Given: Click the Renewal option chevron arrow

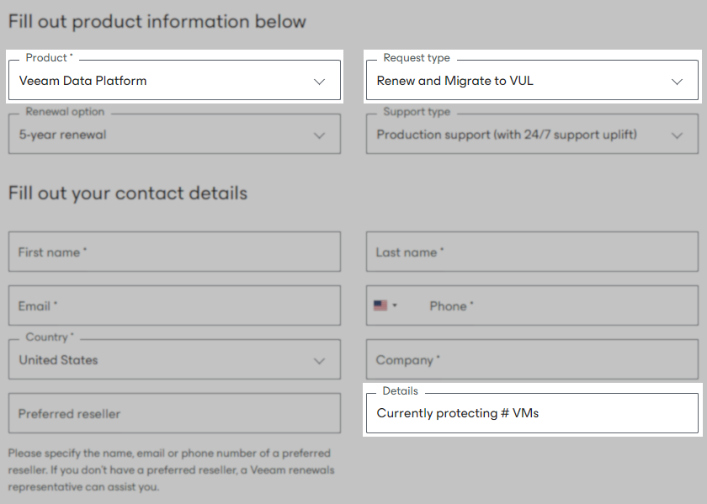Looking at the screenshot, I should click(x=320, y=134).
